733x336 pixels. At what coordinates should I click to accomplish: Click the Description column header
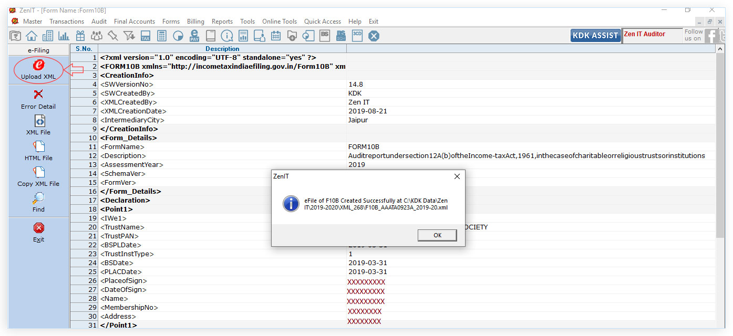point(222,49)
